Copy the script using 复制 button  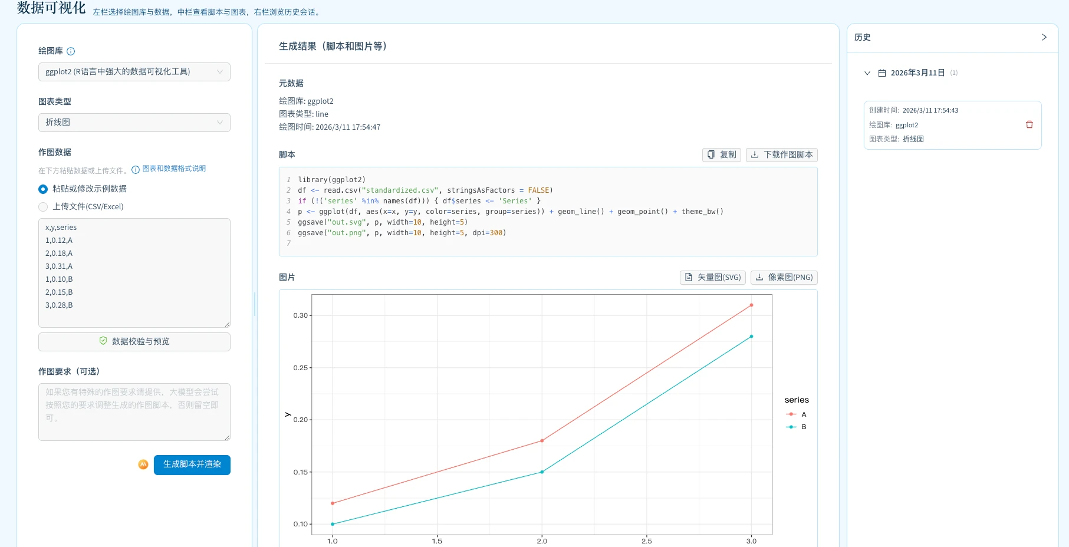pos(722,155)
